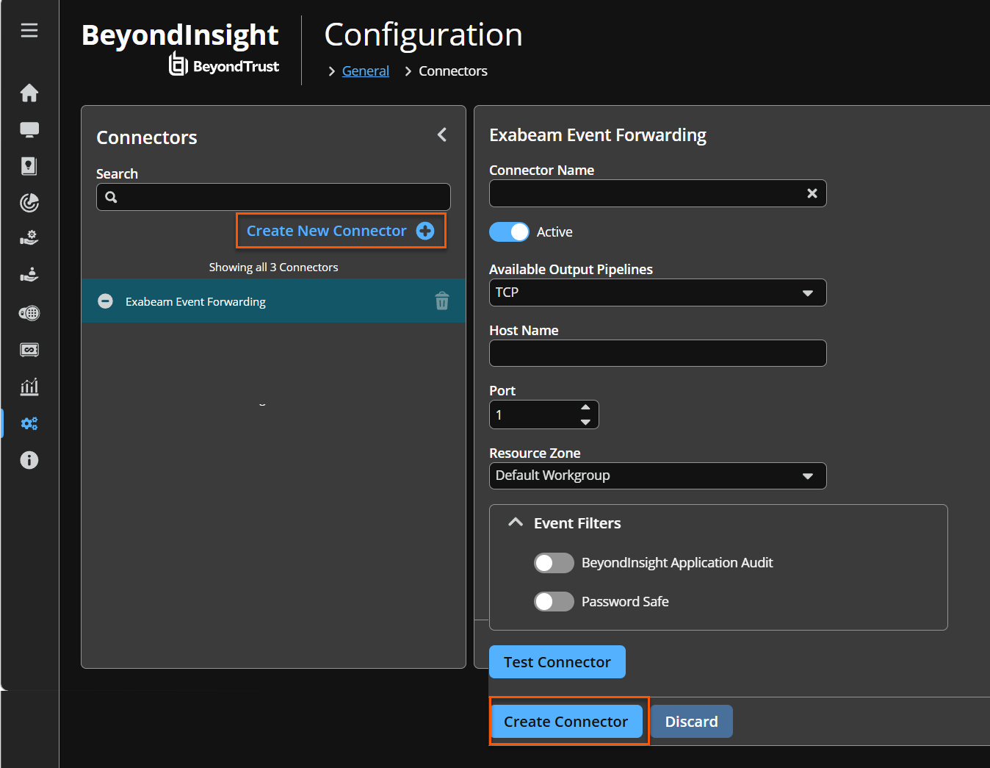Open the hamburger navigation menu

pos(29,30)
